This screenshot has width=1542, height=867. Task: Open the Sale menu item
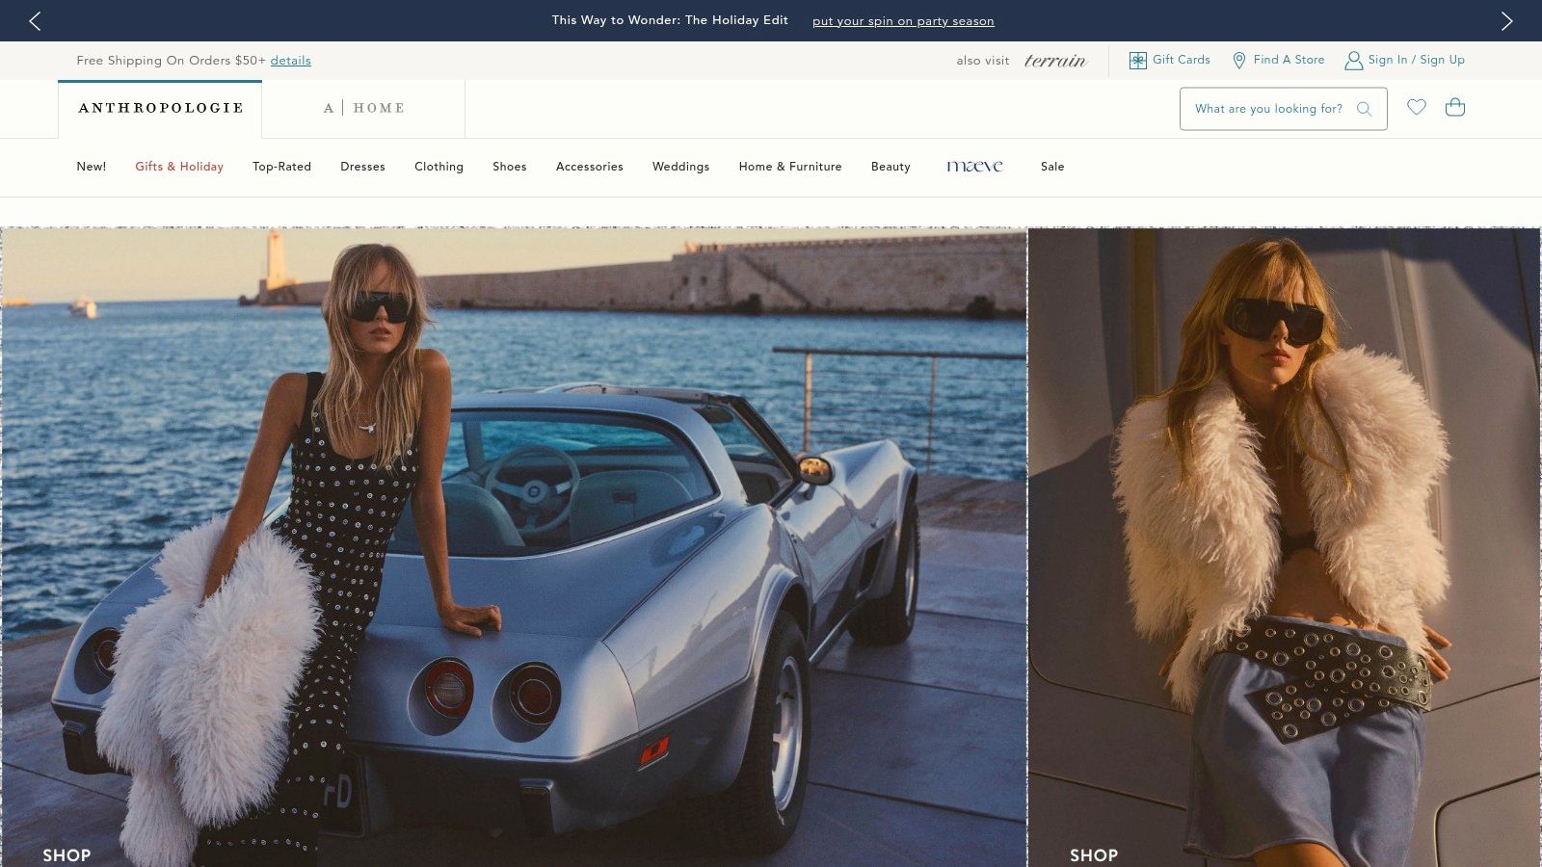point(1051,167)
